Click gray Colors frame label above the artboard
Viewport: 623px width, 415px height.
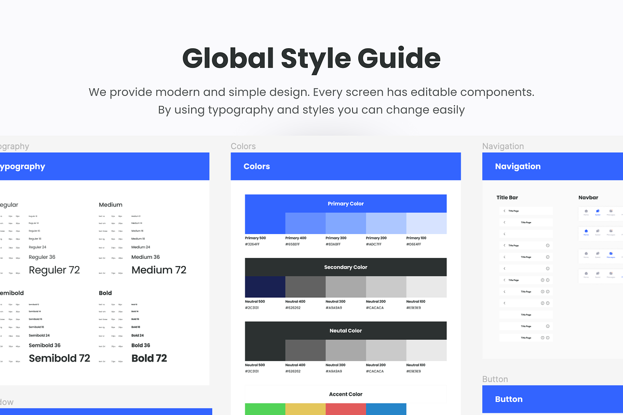click(x=243, y=146)
